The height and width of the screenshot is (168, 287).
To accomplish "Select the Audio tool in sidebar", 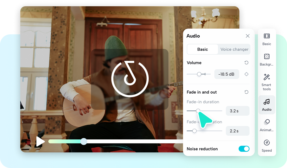I will click(266, 104).
